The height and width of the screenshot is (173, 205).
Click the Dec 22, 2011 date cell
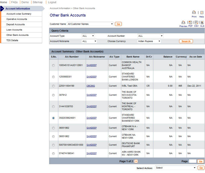(194, 86)
